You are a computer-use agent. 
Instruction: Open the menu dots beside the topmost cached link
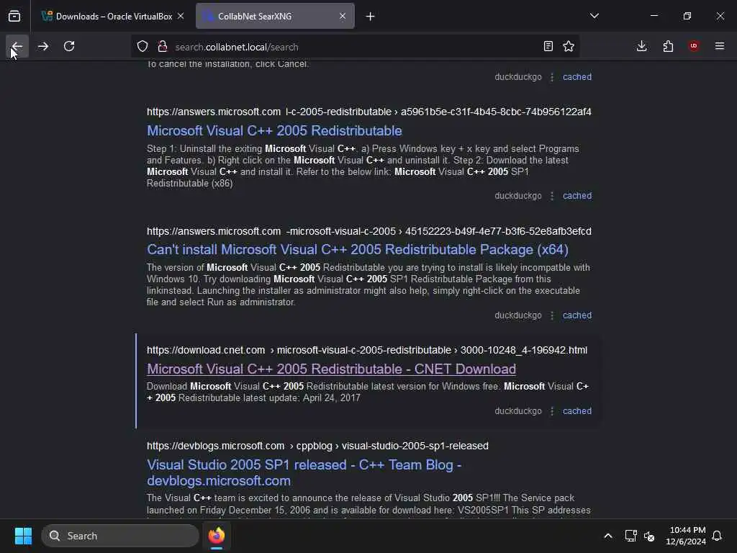(552, 76)
